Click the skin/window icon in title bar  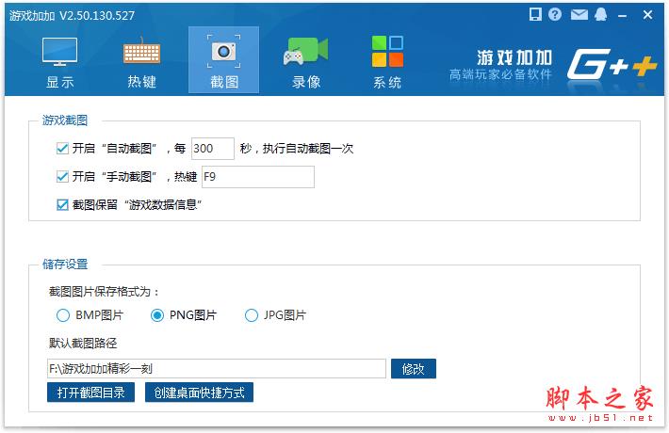[x=535, y=14]
